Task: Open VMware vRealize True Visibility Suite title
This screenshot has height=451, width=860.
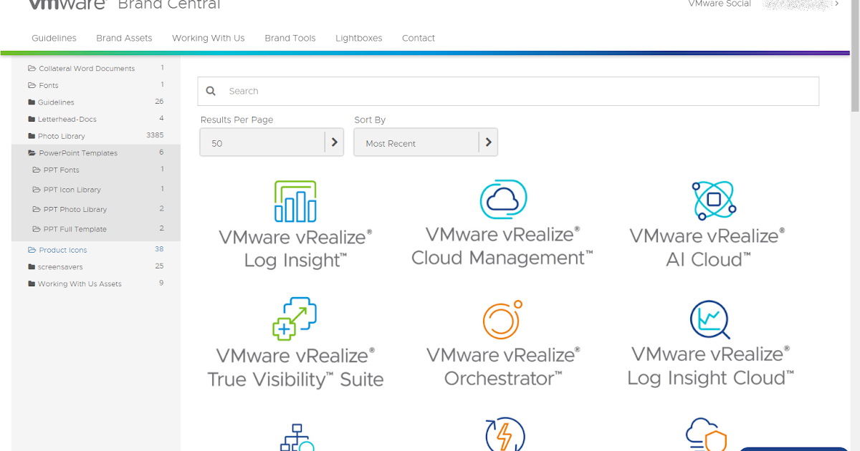Action: (x=295, y=367)
